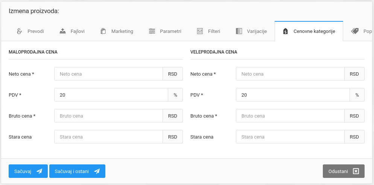Select the retail Bruto cena field

coord(108,116)
